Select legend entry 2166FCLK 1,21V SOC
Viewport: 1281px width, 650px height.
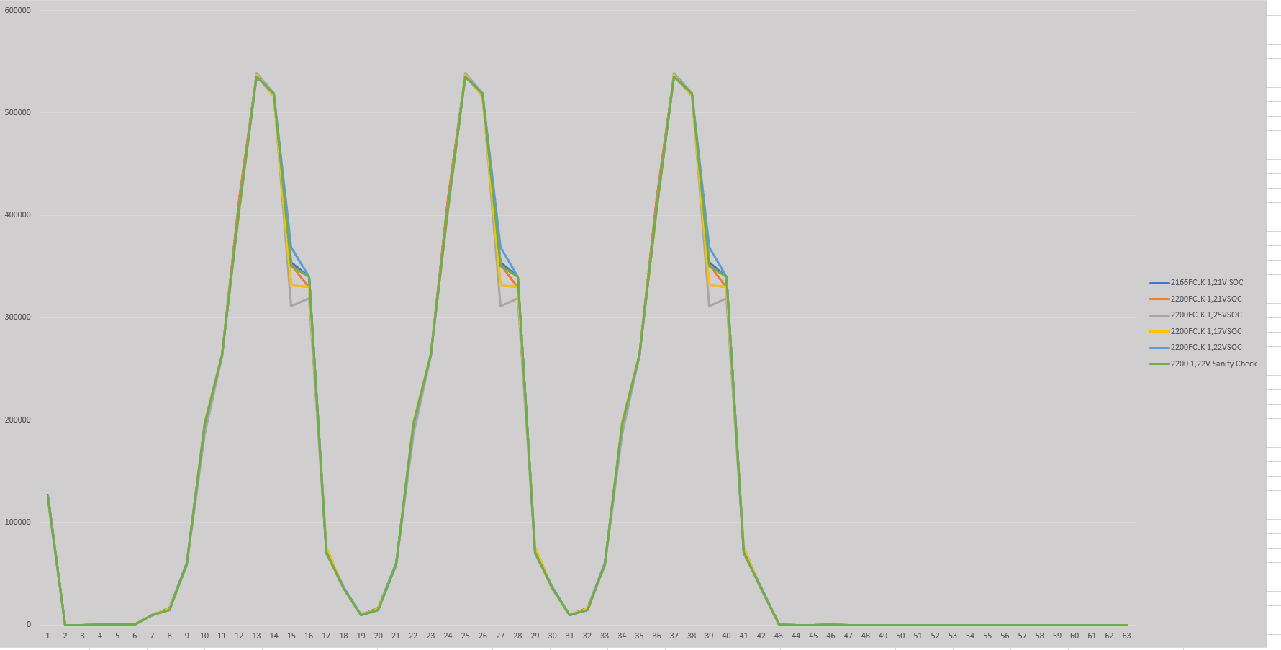point(1196,283)
